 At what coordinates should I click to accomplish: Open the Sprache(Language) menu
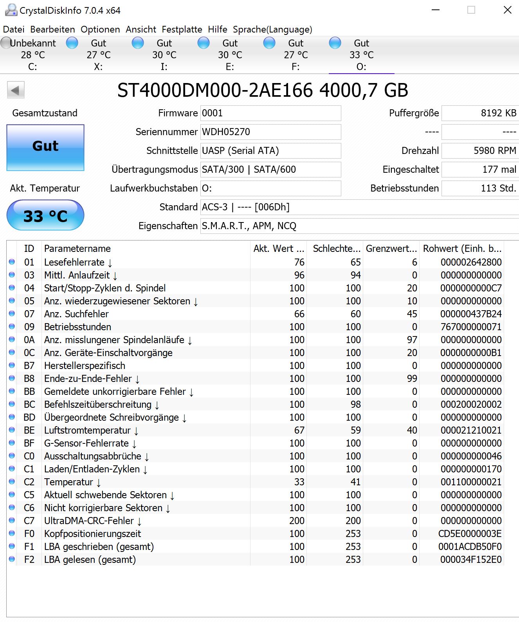point(272,29)
